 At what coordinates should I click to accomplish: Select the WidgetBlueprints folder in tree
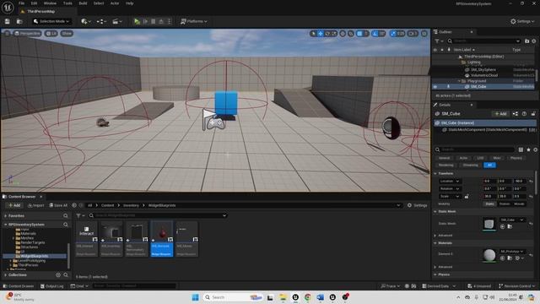[34, 256]
